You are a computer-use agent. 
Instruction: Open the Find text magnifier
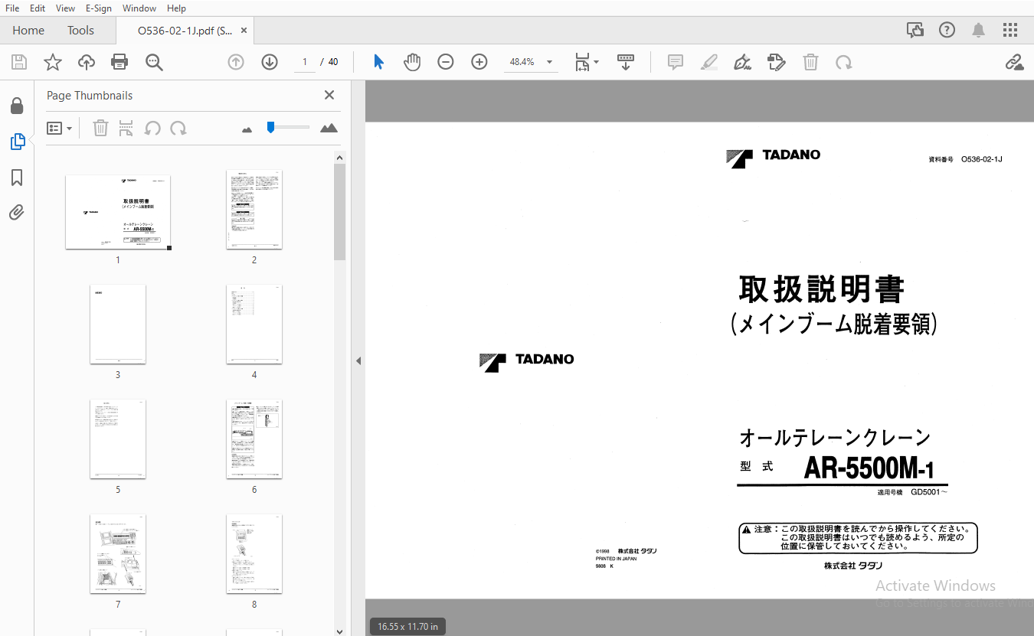click(155, 62)
